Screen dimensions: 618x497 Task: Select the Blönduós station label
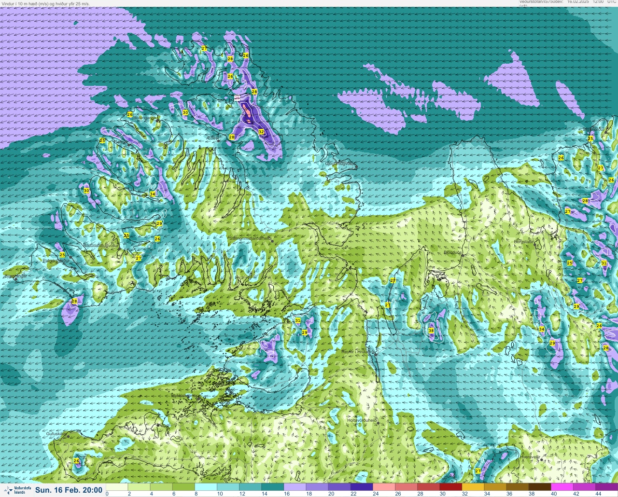(x=453, y=252)
